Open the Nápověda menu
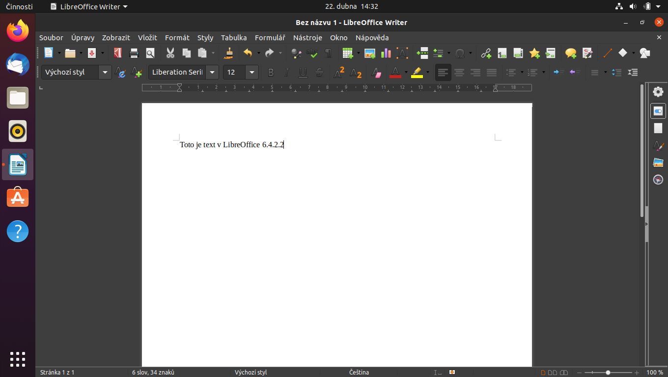This screenshot has height=377, width=668. click(372, 38)
